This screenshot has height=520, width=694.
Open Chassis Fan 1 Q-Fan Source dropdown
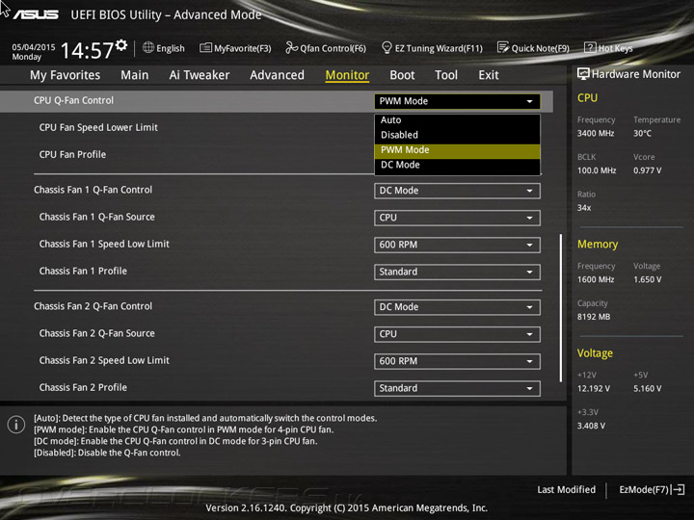pyautogui.click(x=457, y=218)
